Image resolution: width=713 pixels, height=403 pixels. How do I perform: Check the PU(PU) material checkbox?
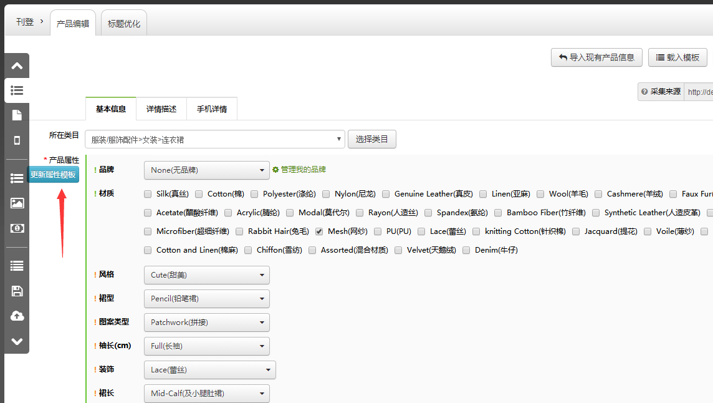tap(378, 231)
